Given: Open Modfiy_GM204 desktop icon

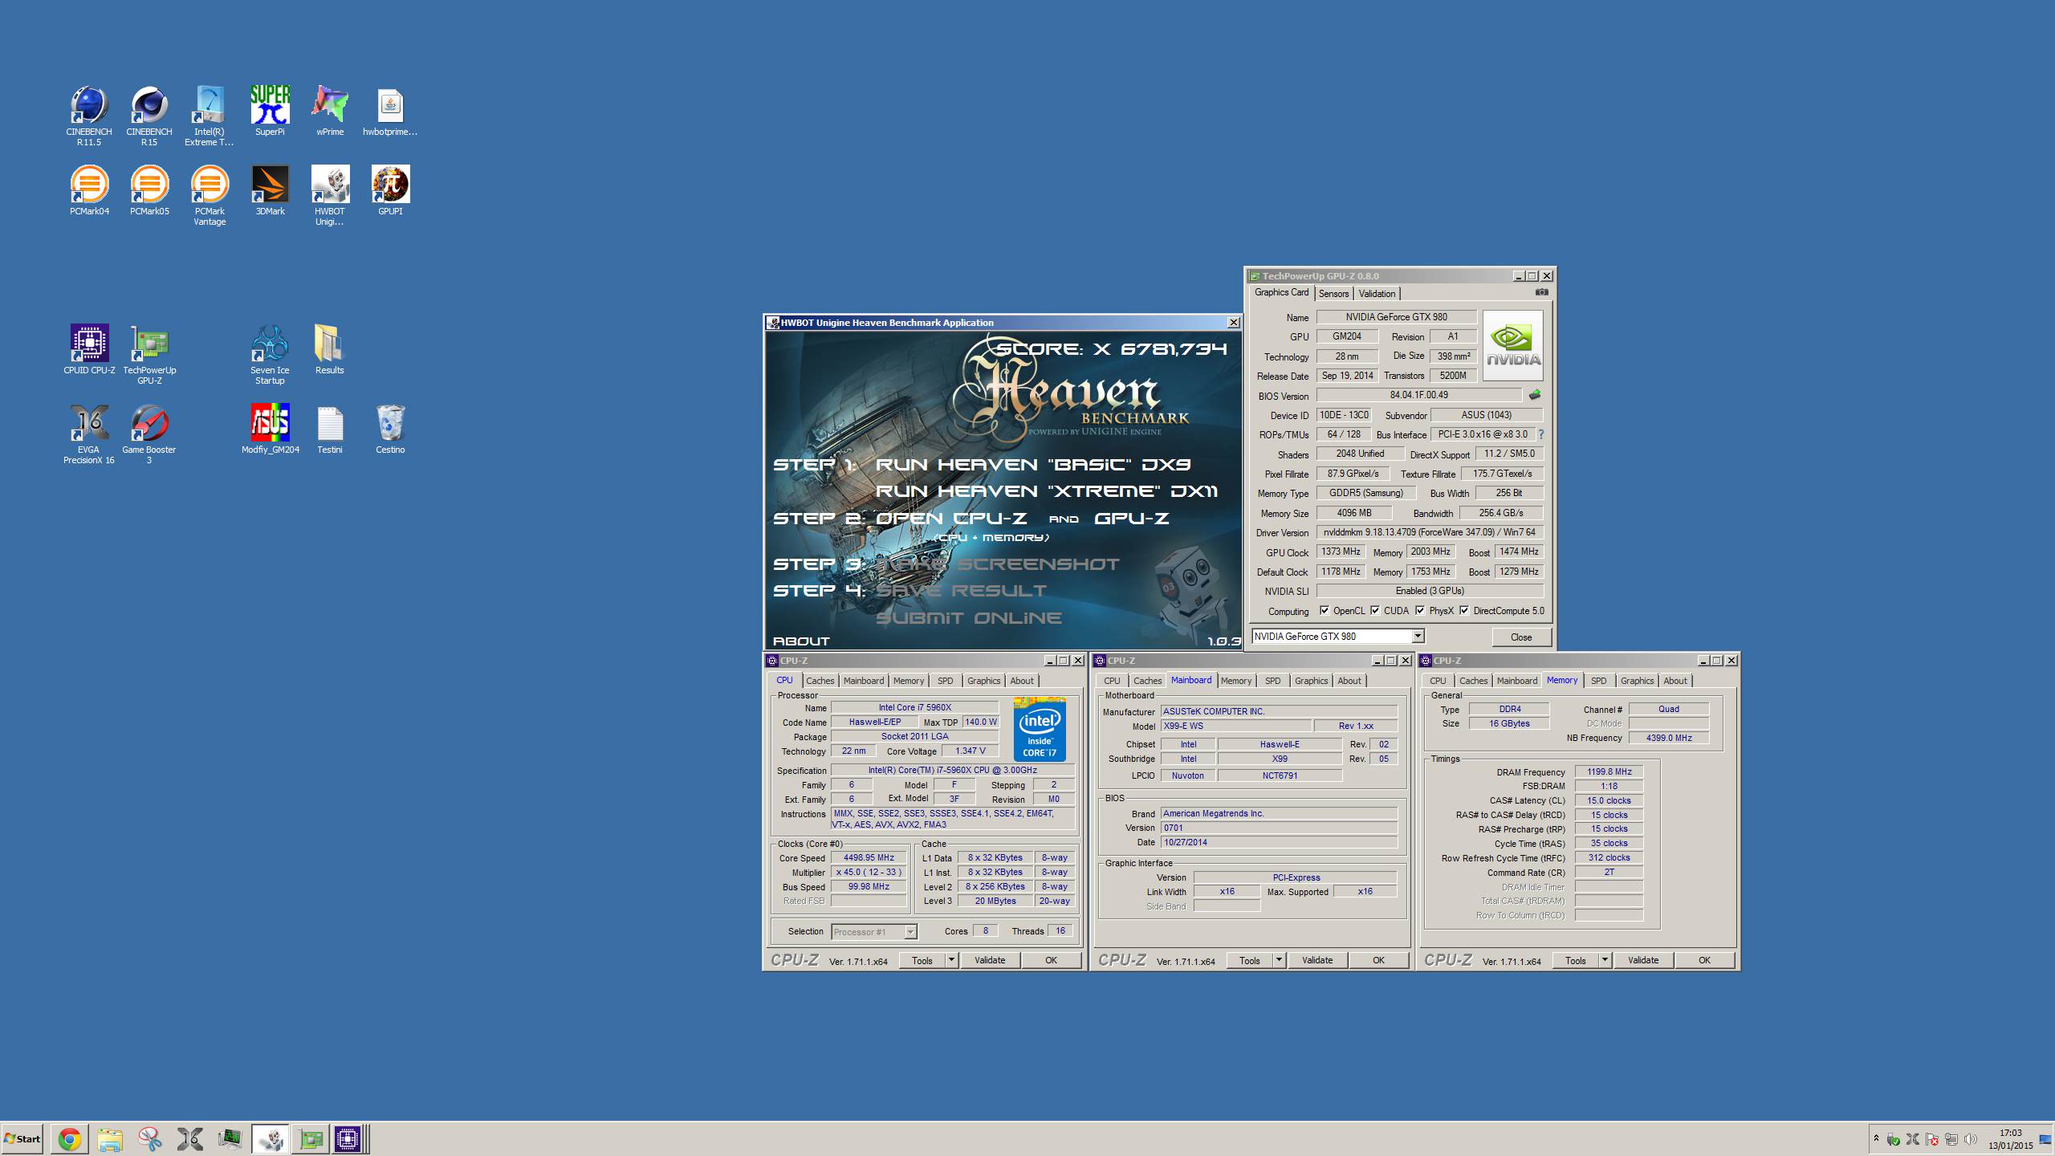Looking at the screenshot, I should [x=270, y=429].
